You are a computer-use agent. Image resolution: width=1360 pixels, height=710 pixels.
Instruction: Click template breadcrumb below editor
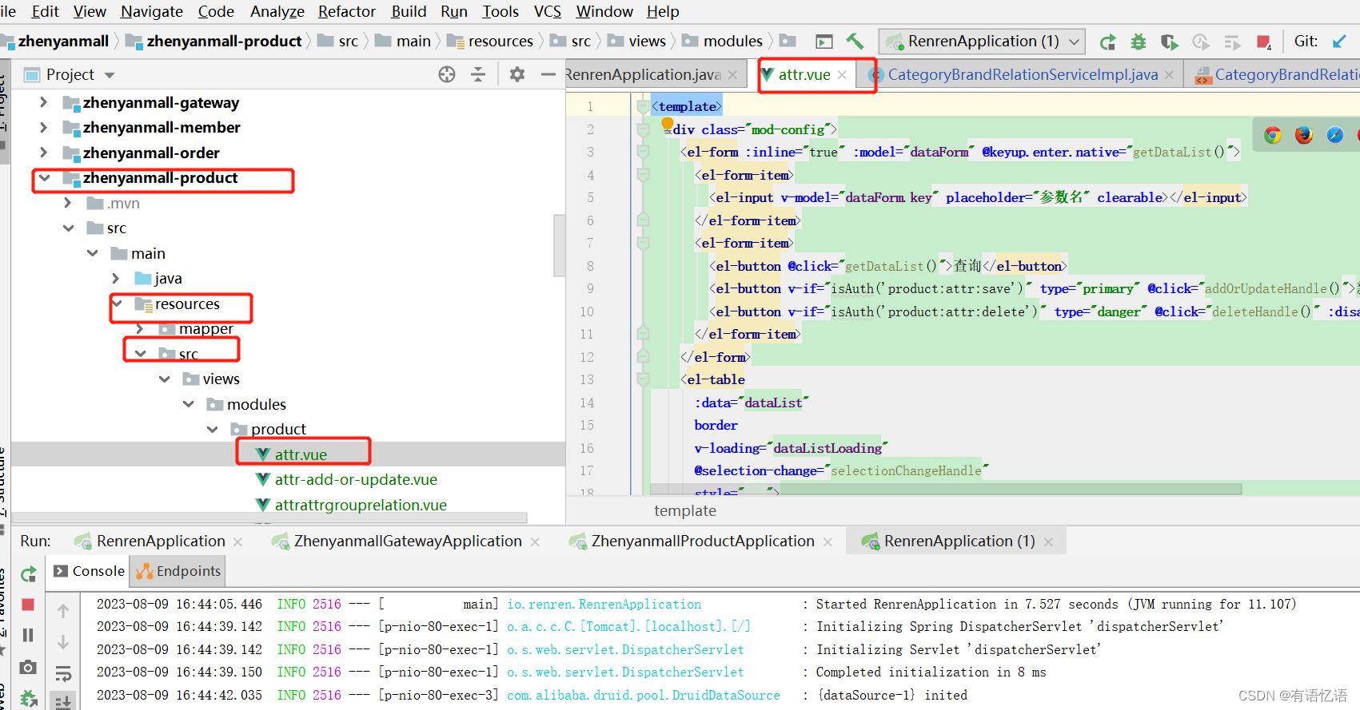(685, 510)
